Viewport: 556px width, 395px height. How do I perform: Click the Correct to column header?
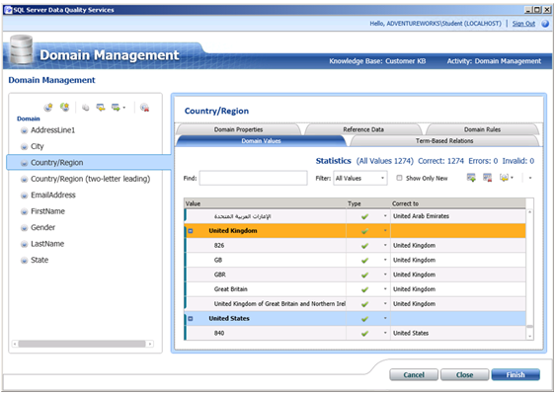pos(458,203)
